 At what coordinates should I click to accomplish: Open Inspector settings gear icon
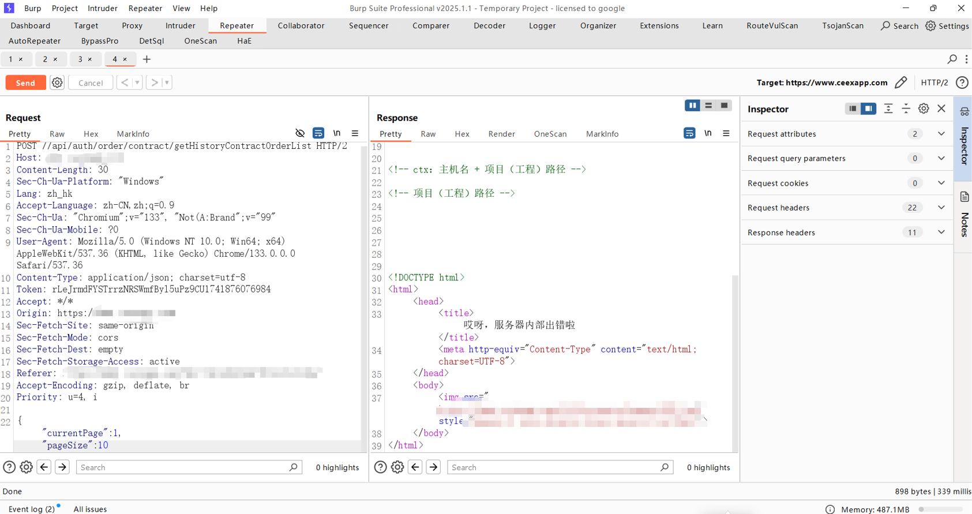[x=924, y=109]
